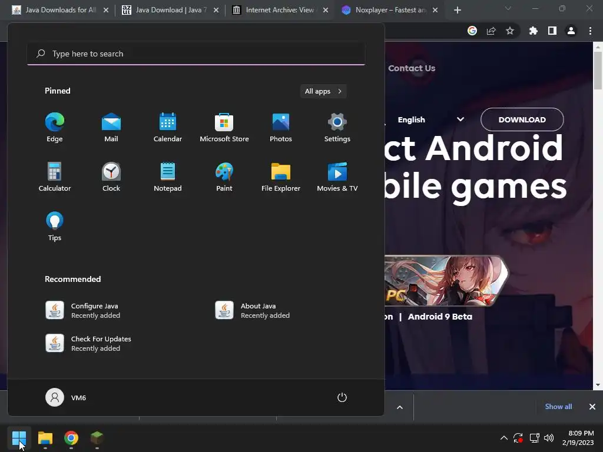Image resolution: width=603 pixels, height=452 pixels.
Task: Open the Chrome tab search chevron
Action: pos(508,8)
